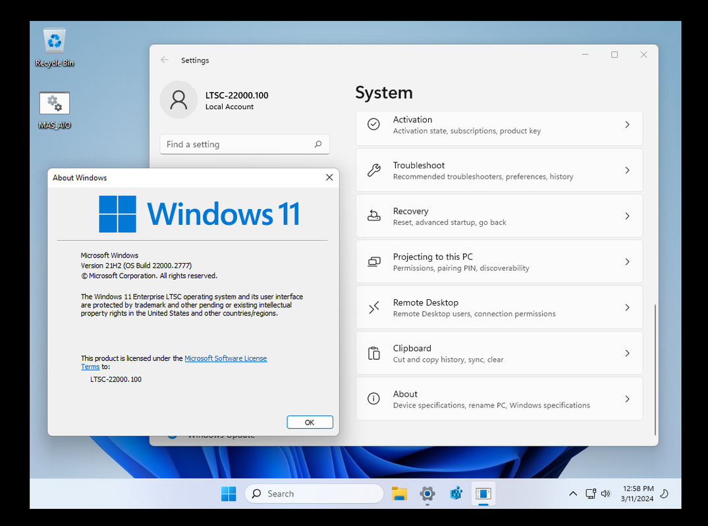Open the About settings page
This screenshot has height=526, width=708.
tap(499, 399)
